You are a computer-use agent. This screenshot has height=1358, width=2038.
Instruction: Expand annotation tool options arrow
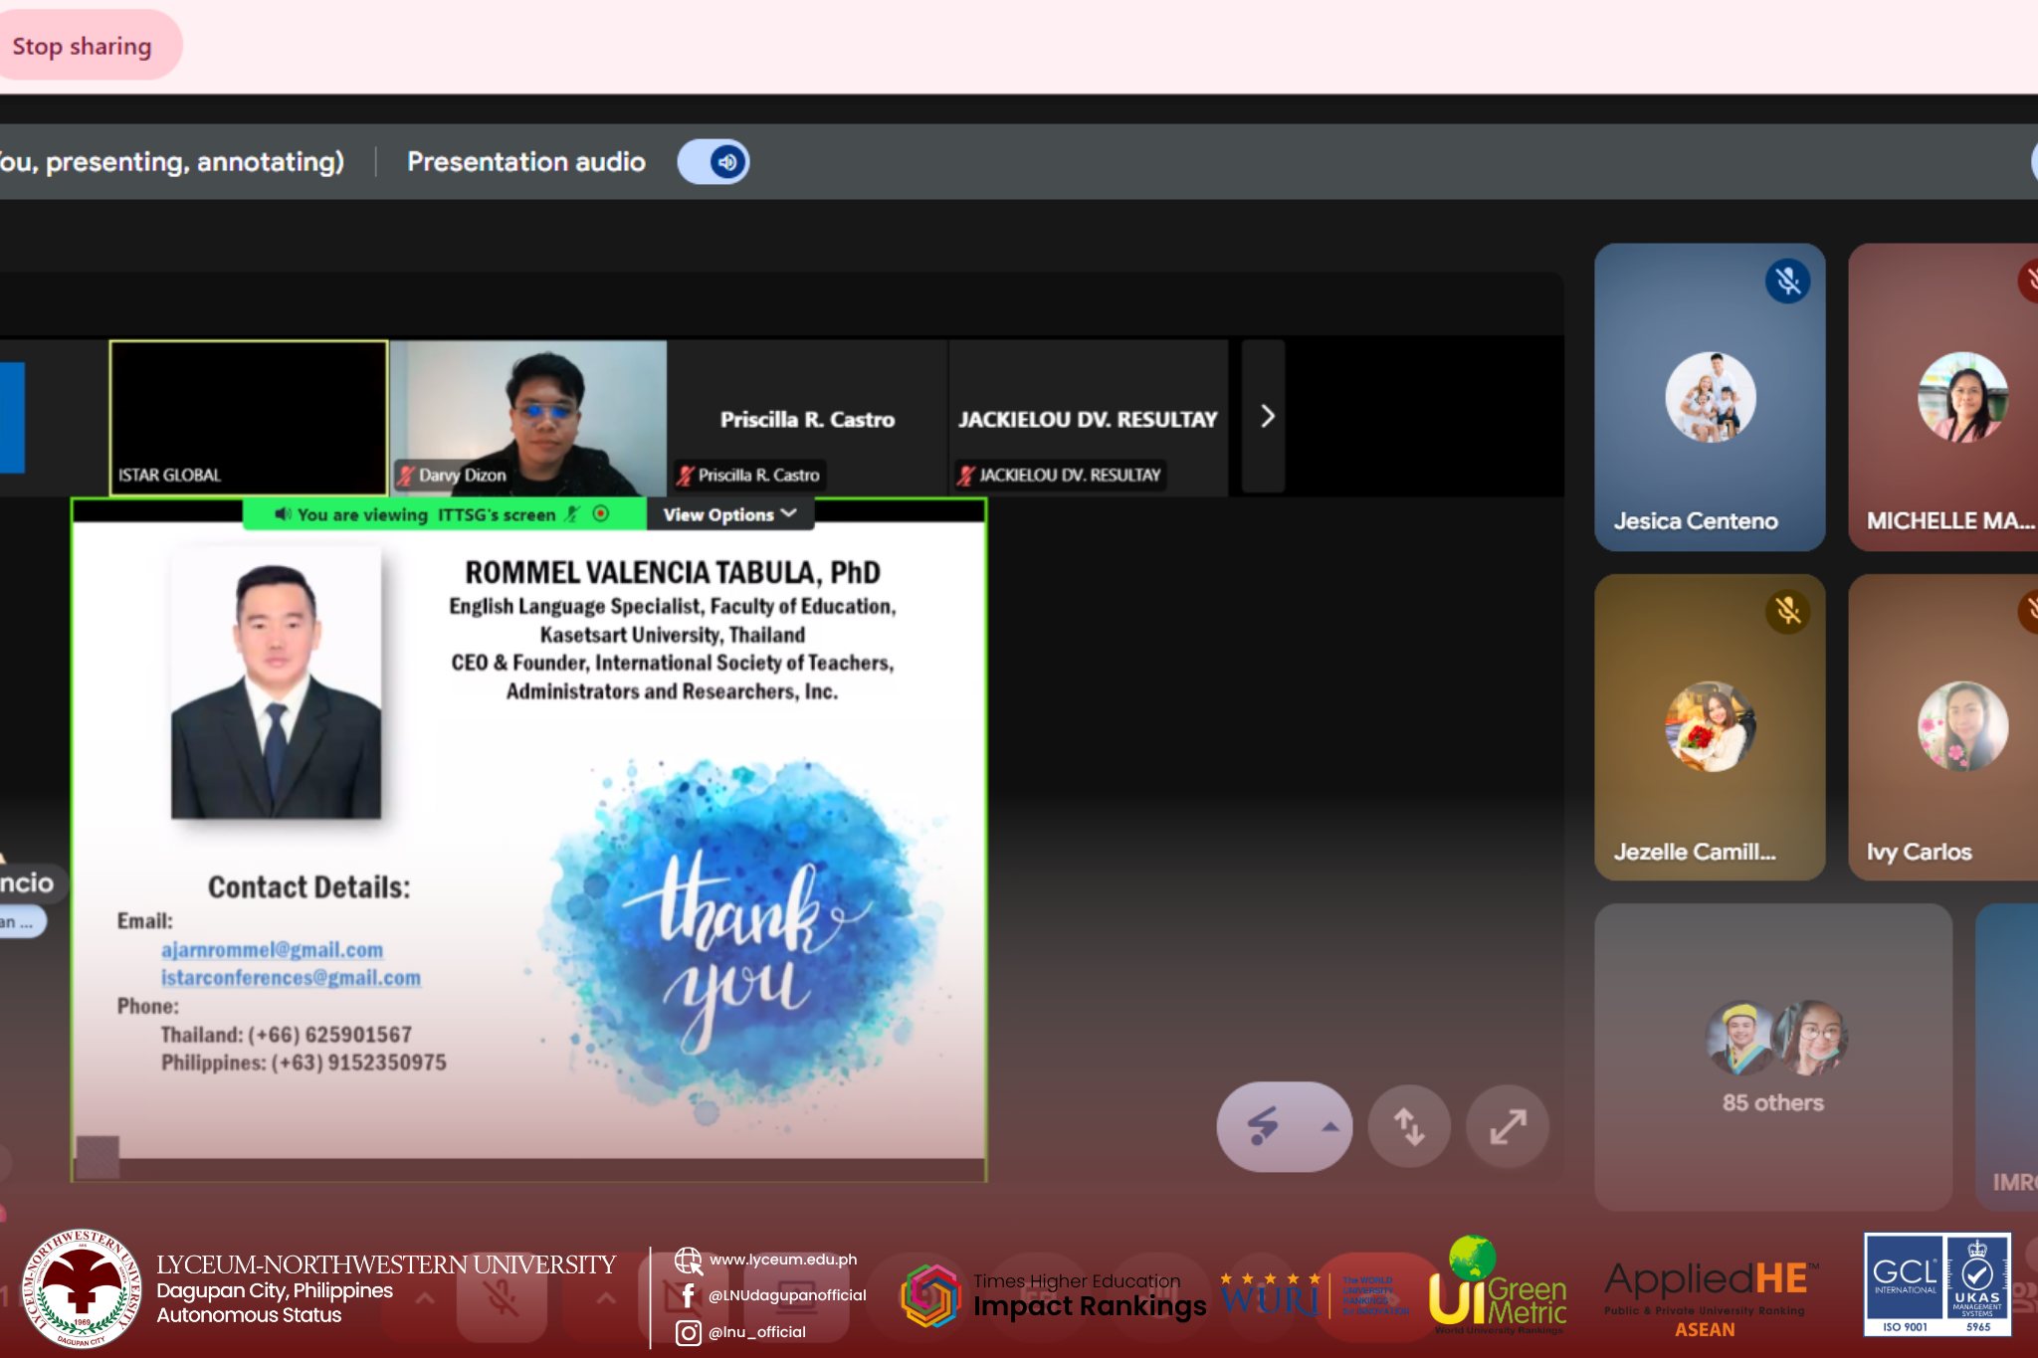click(x=1329, y=1127)
